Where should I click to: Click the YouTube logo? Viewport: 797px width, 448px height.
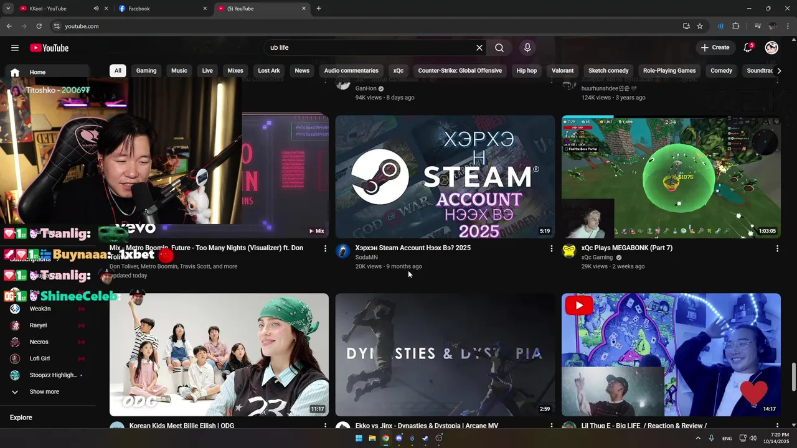pos(49,48)
